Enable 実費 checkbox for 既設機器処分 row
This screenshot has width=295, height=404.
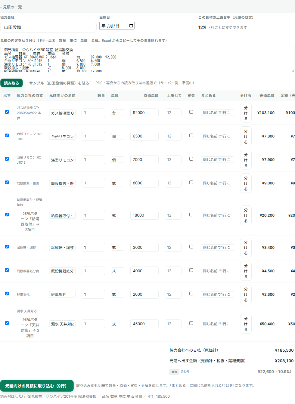(x=191, y=270)
